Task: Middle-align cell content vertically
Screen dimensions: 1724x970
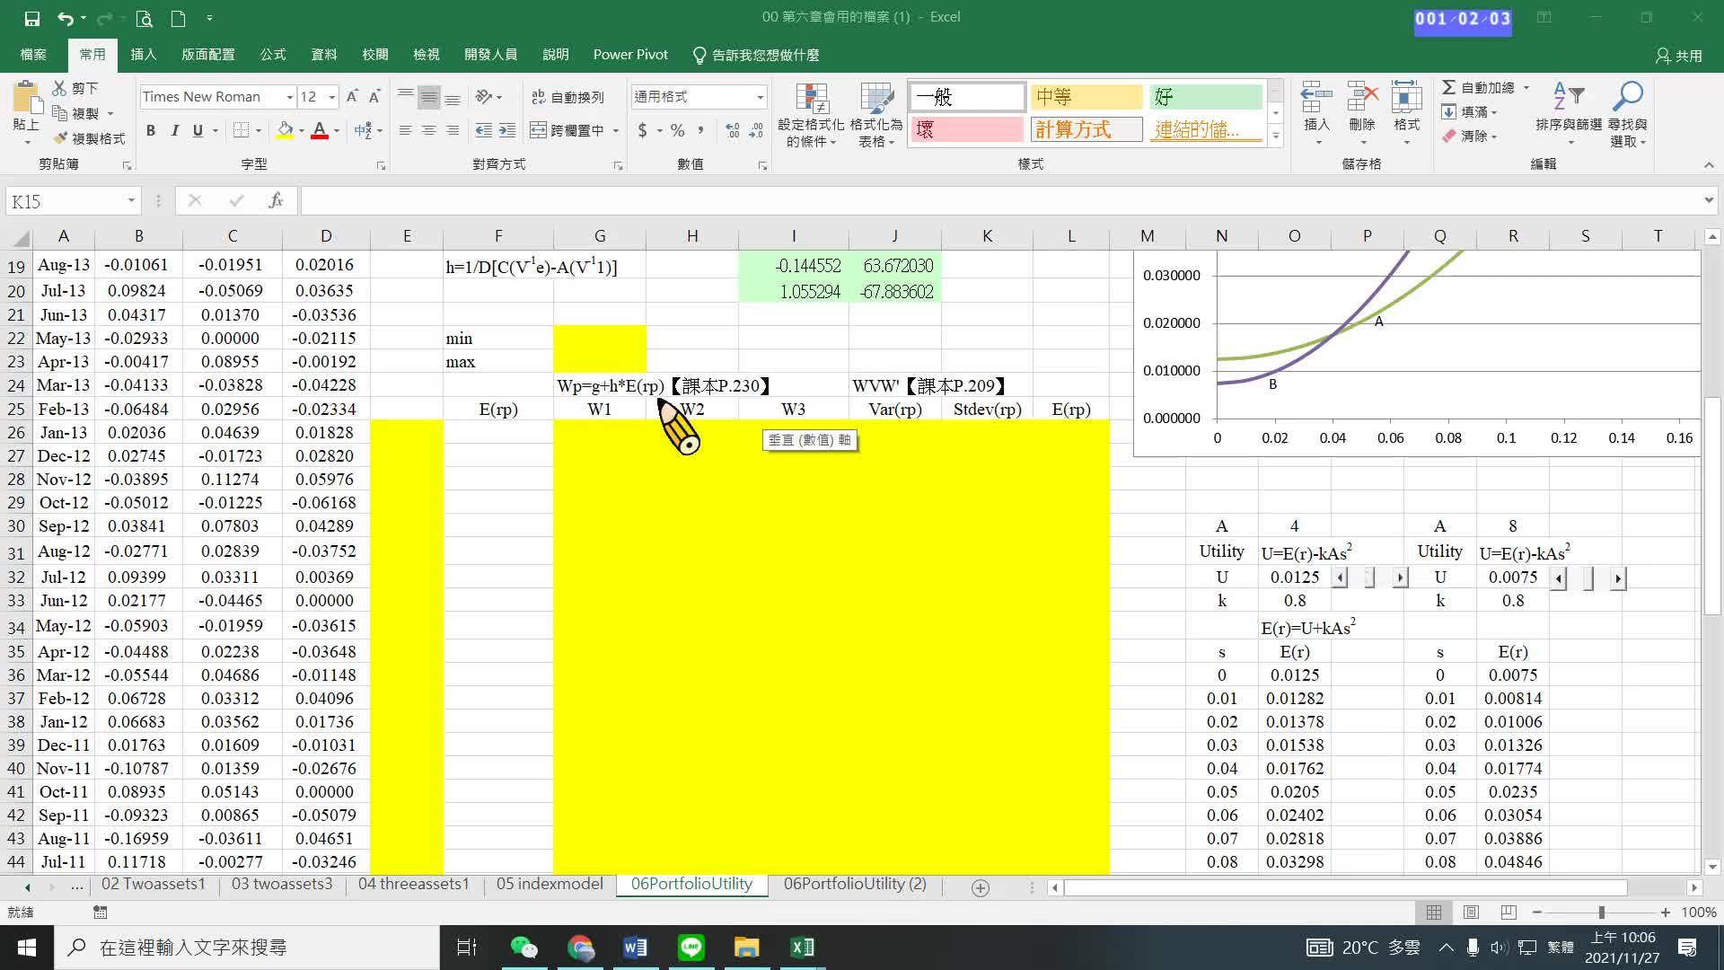Action: tap(429, 97)
